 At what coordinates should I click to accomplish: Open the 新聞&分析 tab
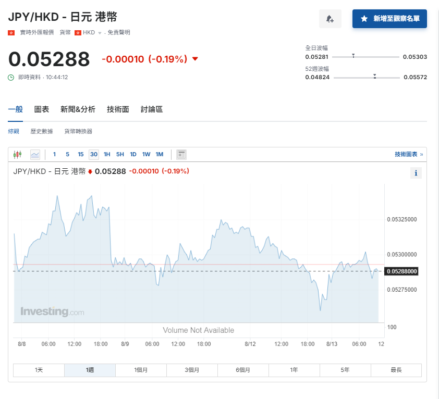[x=77, y=109]
